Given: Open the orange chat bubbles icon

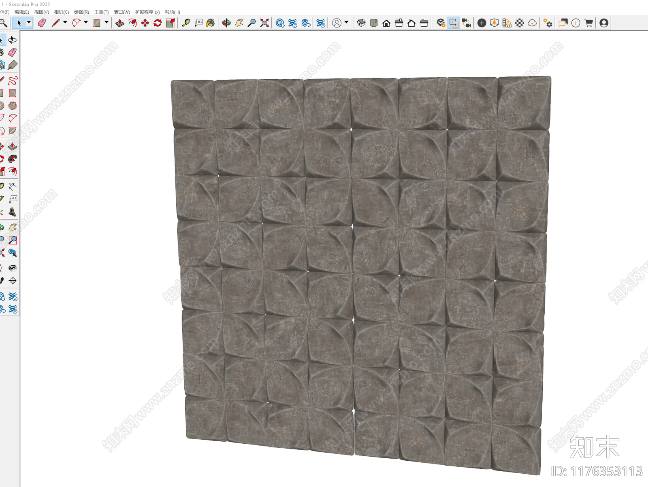Looking at the screenshot, I should 563,23.
